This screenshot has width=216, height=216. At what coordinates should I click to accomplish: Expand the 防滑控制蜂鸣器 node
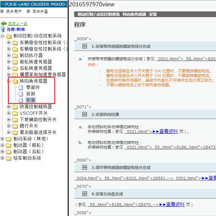[x=9, y=107]
